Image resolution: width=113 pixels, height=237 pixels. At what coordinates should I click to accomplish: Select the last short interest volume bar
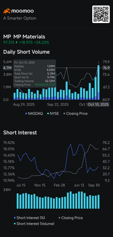tap(99, 202)
